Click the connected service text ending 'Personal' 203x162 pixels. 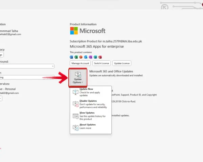click(8, 89)
